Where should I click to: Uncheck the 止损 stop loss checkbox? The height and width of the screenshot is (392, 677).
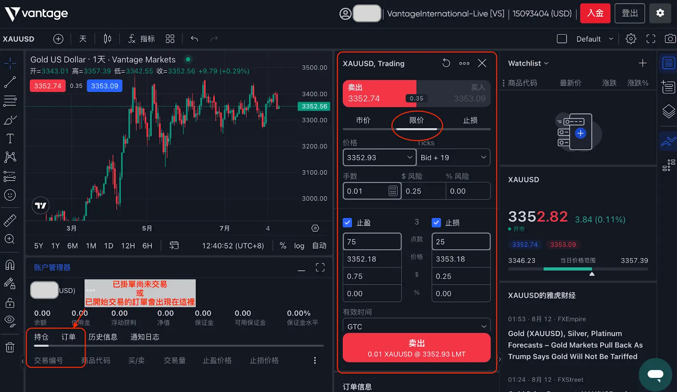click(x=436, y=222)
